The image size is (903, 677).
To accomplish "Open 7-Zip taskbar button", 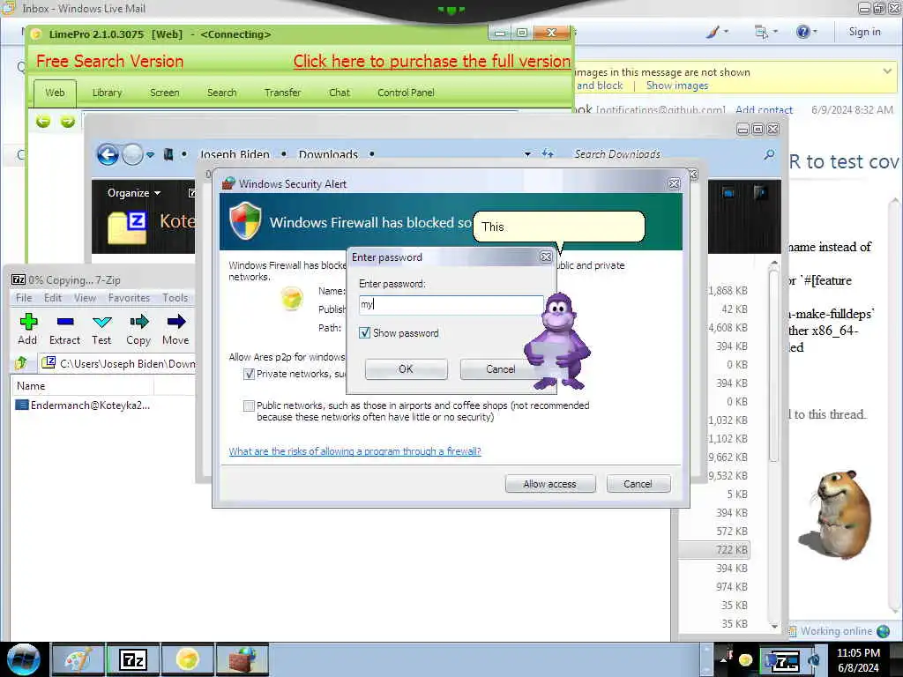I will pos(133,659).
